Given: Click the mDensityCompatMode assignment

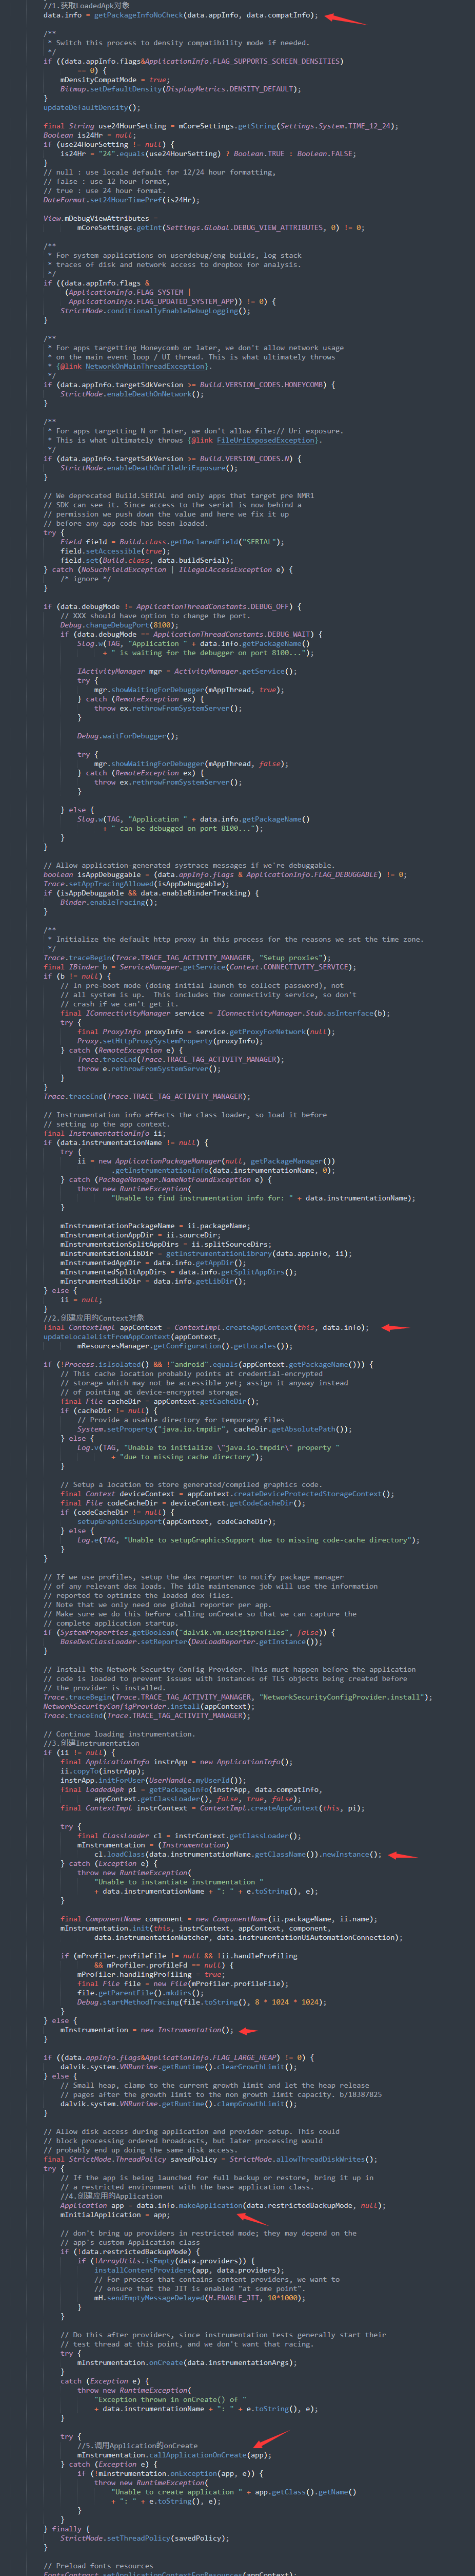Looking at the screenshot, I should coord(114,80).
